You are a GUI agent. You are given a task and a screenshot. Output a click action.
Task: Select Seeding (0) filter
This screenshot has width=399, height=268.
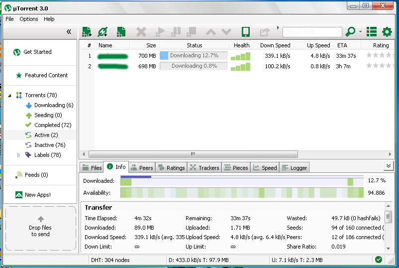click(x=44, y=115)
